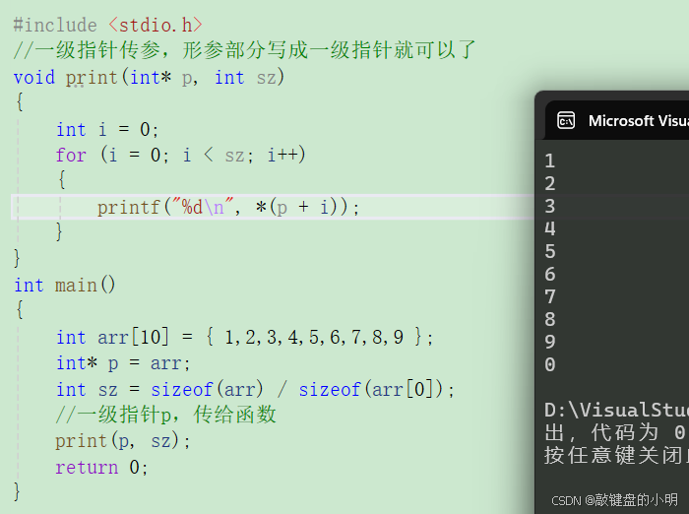Screen dimensions: 689x514
Task: Click the comment '//一级指针p，传给函数'
Action: (165, 415)
